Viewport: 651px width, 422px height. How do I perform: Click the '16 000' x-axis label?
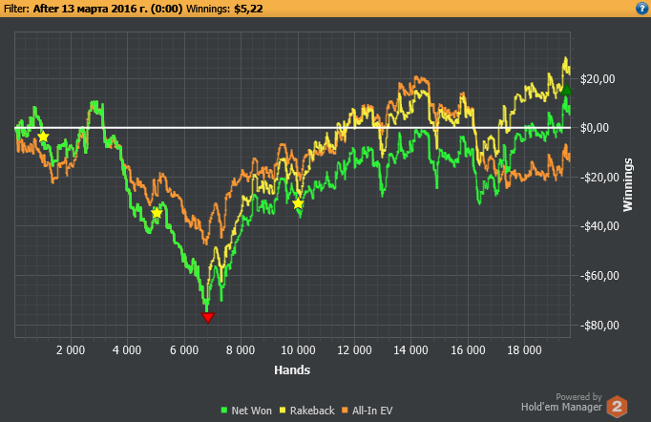point(468,350)
